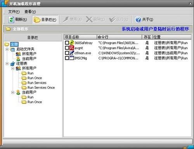Screen dimensions: 194x149
Task: Collapse 当前用户 under 注册表
Action: (13, 92)
